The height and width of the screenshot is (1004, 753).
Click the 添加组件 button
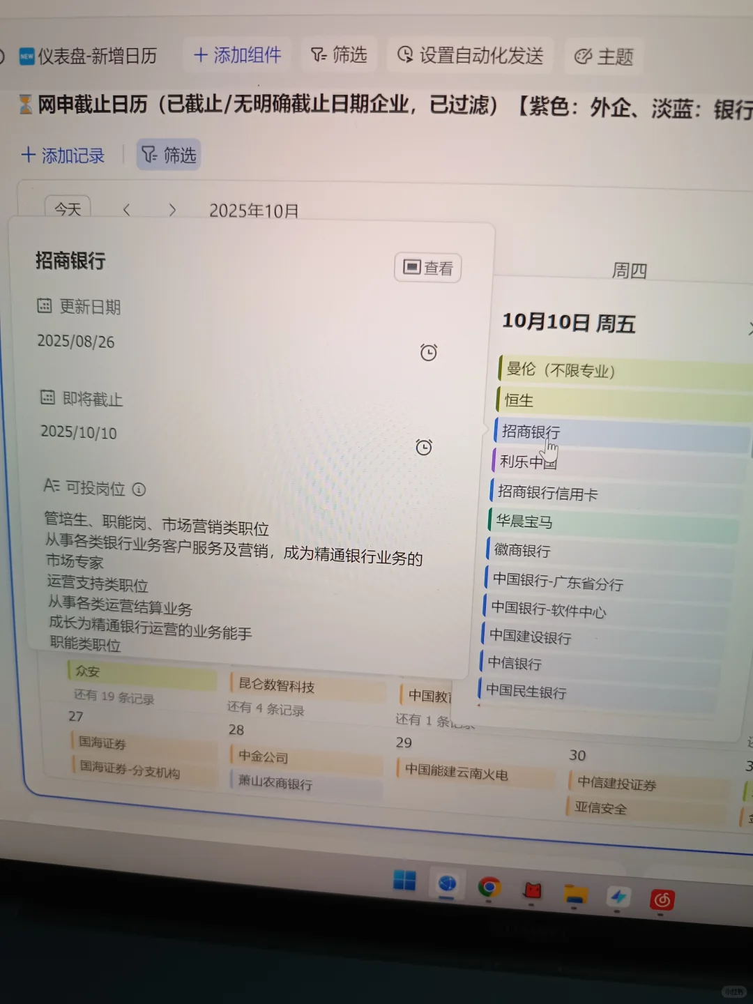click(x=237, y=54)
